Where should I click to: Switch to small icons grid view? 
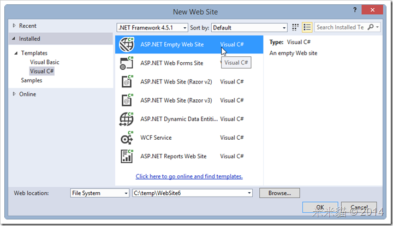[295, 27]
